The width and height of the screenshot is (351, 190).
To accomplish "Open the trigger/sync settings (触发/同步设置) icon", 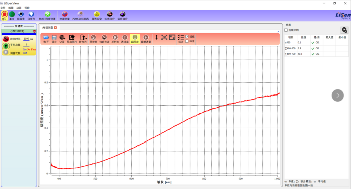I will pyautogui.click(x=47, y=16).
